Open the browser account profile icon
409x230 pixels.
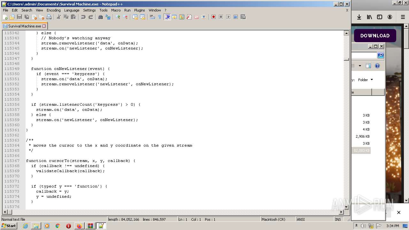pos(390,17)
